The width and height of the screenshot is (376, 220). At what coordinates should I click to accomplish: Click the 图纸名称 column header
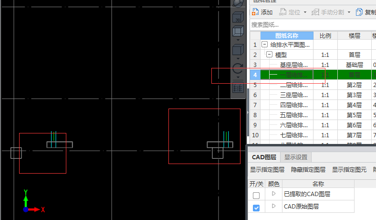287,35
